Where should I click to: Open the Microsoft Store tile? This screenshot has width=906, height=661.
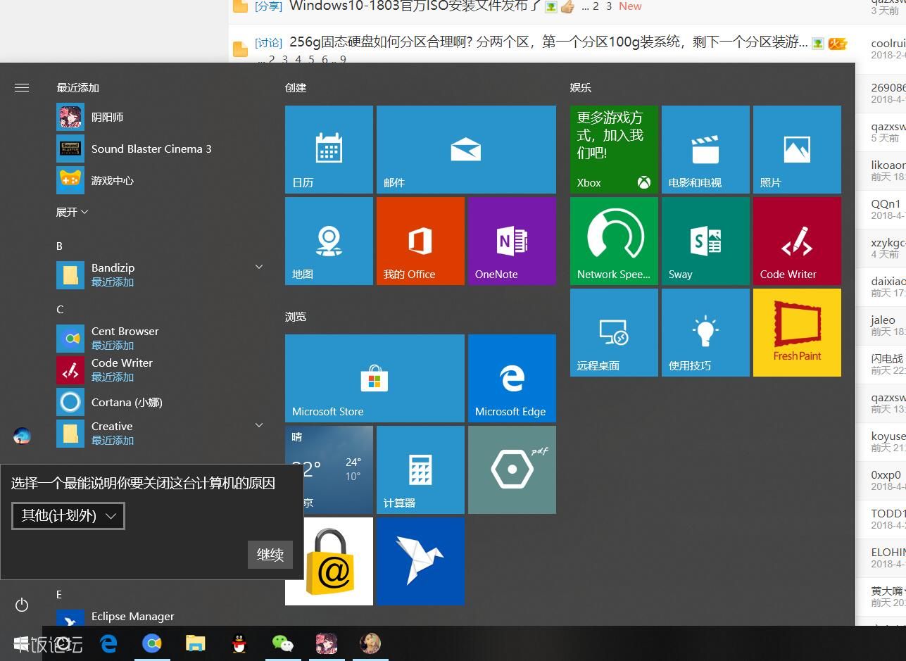coord(375,378)
